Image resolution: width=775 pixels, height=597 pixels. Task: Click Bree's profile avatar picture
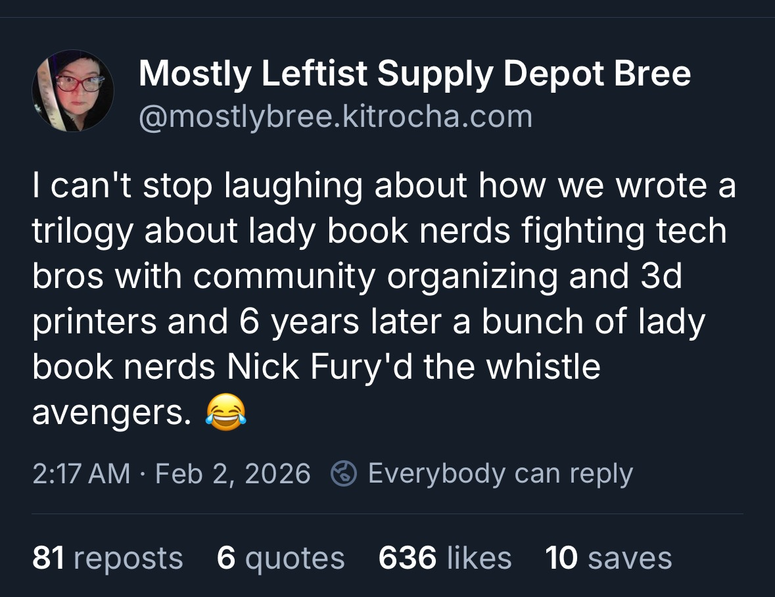click(72, 91)
